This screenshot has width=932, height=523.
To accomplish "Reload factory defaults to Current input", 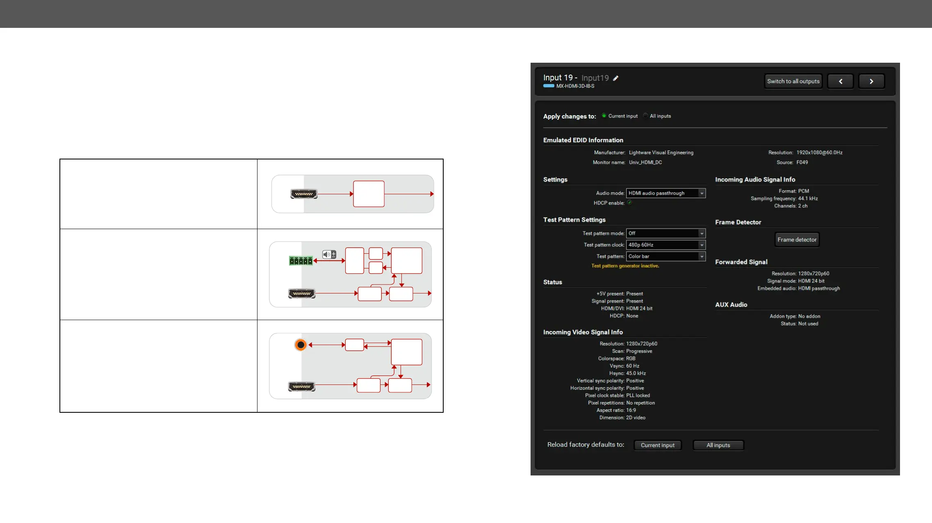I will point(657,445).
